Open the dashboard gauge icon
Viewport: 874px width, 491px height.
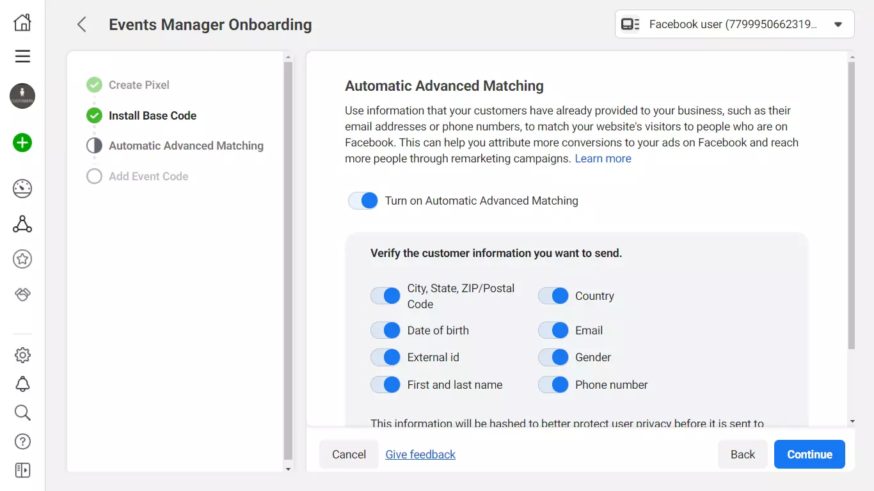click(22, 189)
